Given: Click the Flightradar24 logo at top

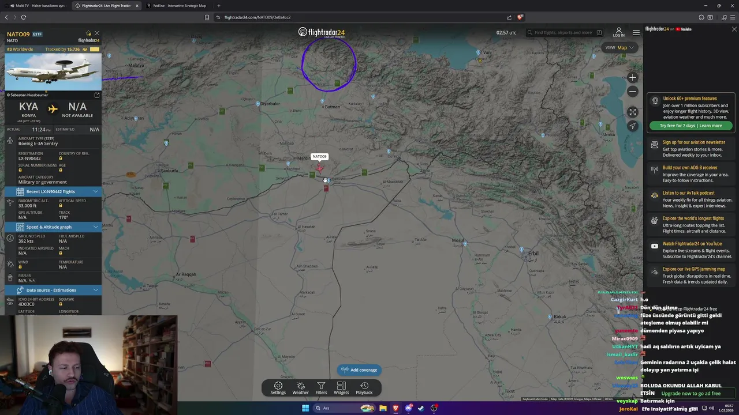Looking at the screenshot, I should coord(322,32).
